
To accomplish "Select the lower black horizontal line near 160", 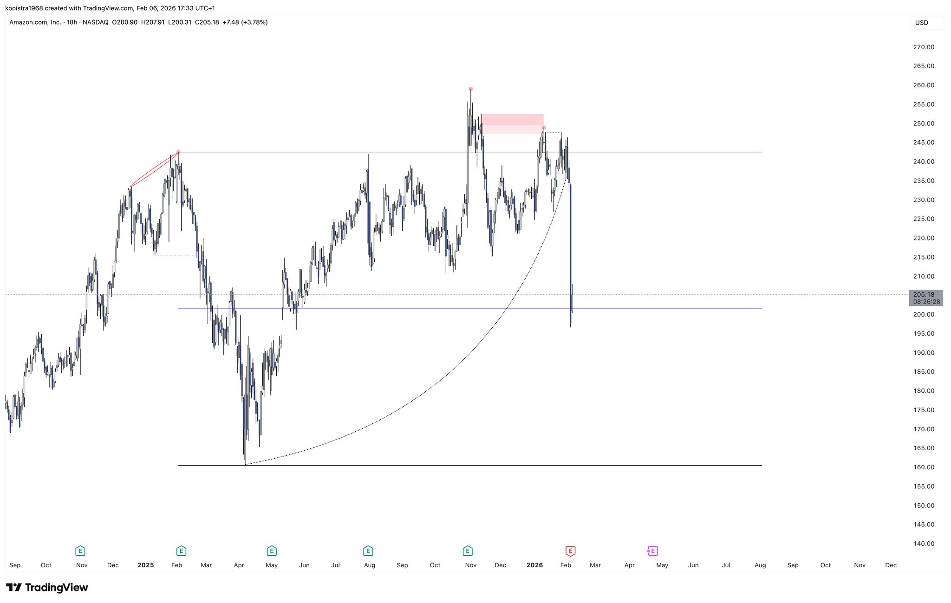I will click(464, 465).
